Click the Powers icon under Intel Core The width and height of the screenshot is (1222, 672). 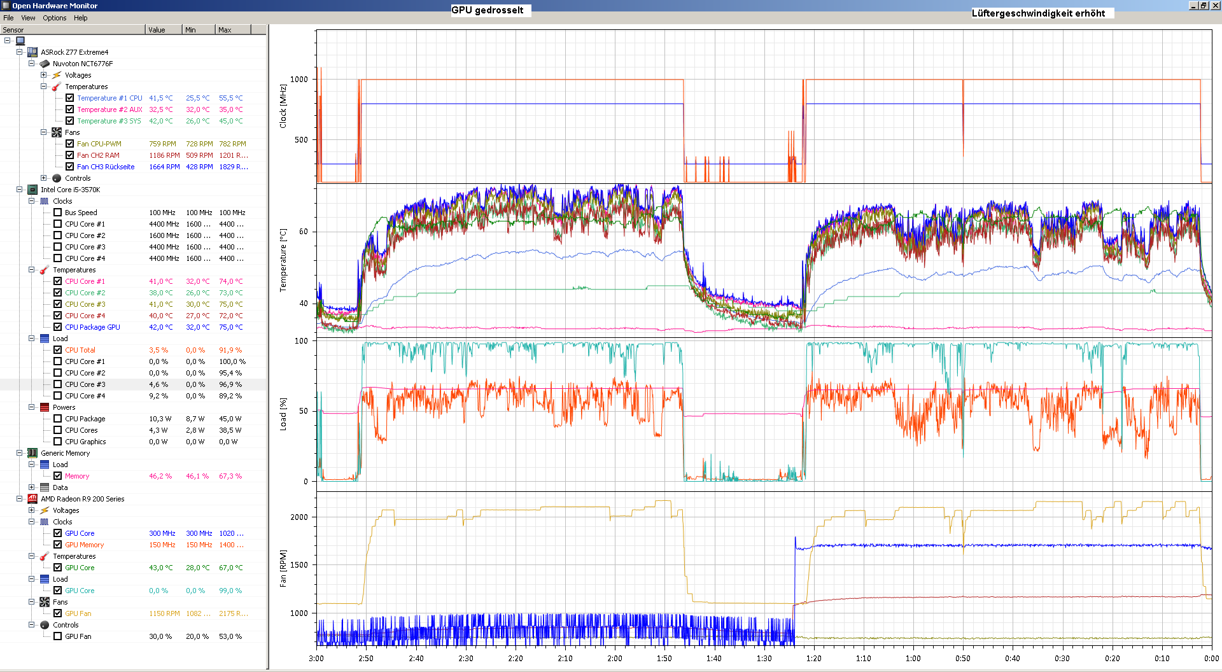[x=45, y=407]
